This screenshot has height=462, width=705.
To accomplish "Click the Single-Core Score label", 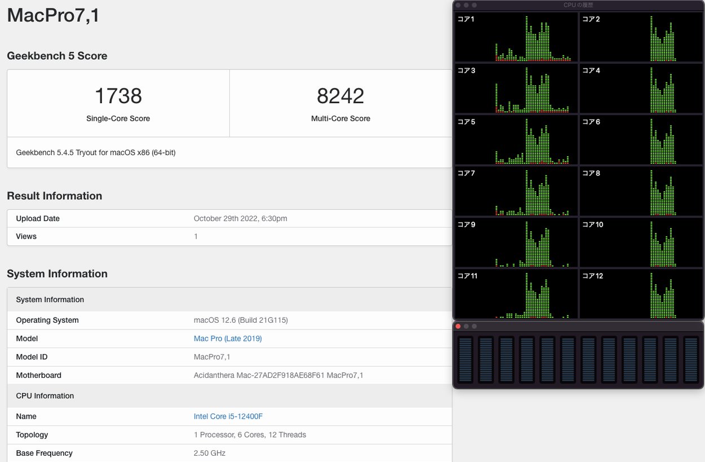I will click(118, 118).
